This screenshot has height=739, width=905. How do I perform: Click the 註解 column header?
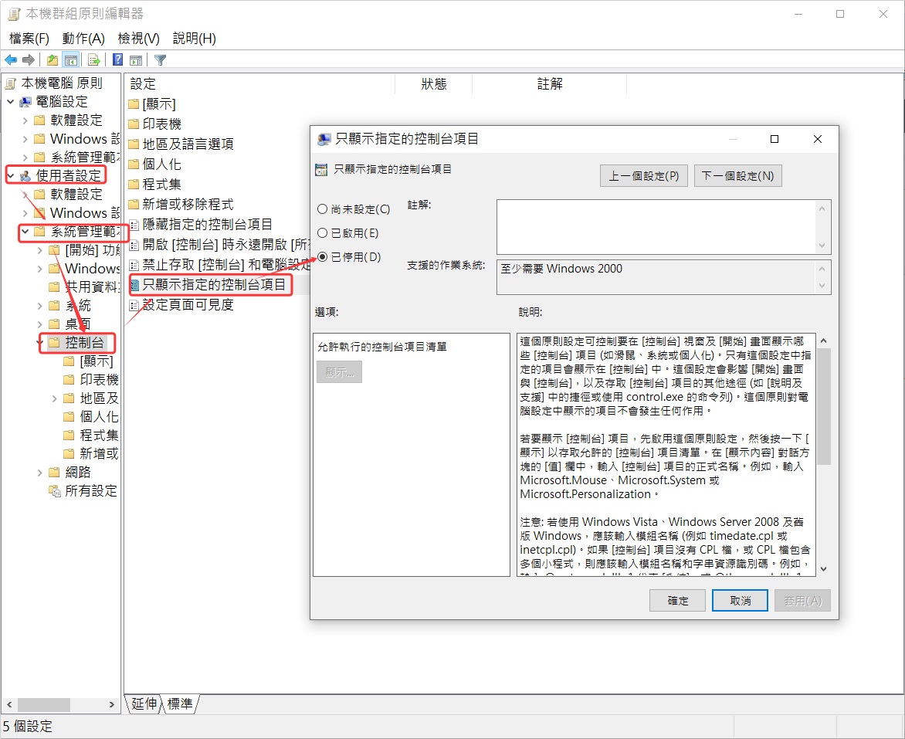pyautogui.click(x=550, y=84)
